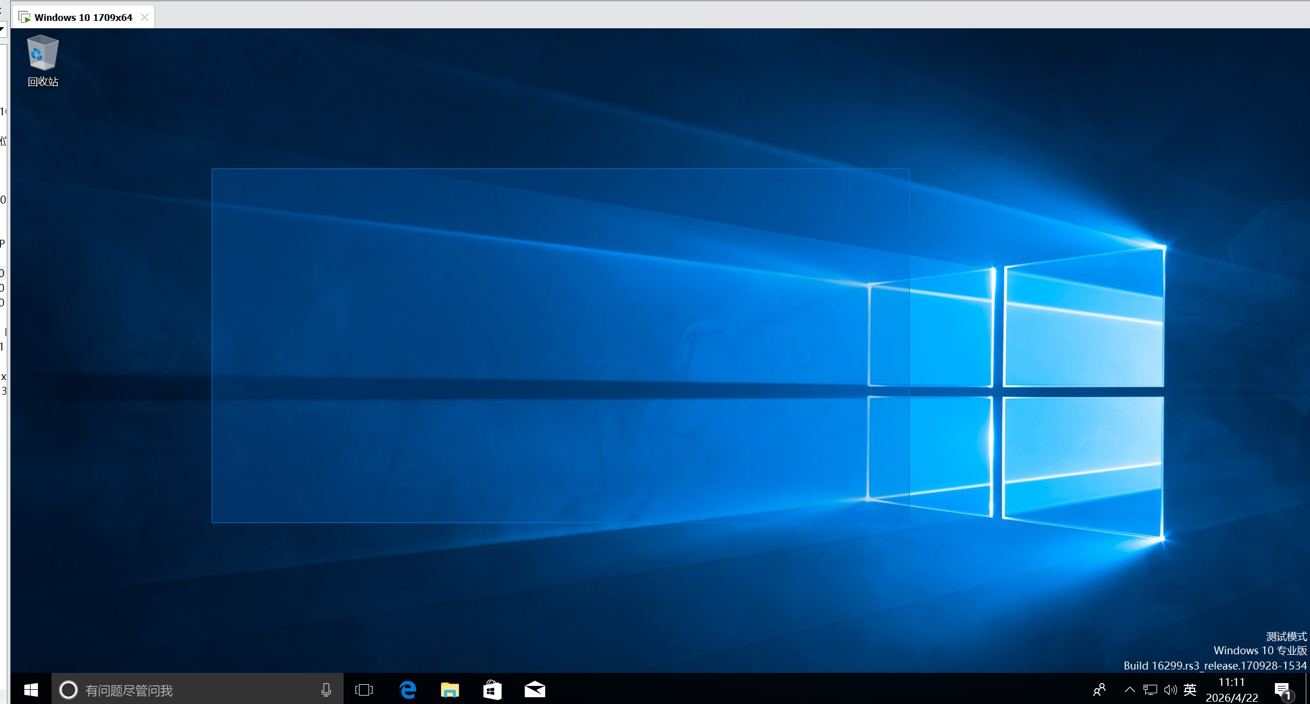This screenshot has height=704, width=1310.
Task: Open the speaker volume control
Action: [x=1170, y=690]
